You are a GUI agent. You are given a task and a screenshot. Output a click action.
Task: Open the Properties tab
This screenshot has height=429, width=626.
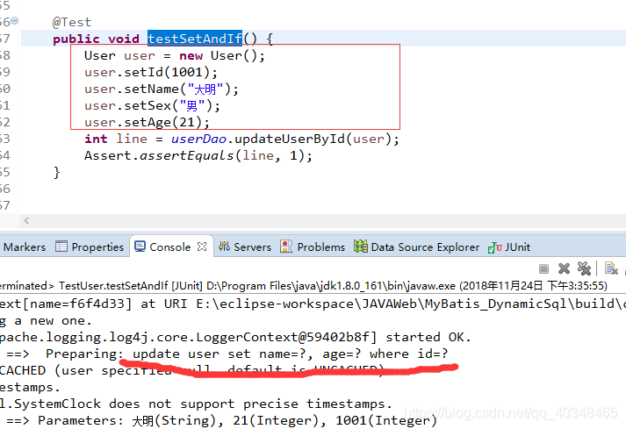90,247
